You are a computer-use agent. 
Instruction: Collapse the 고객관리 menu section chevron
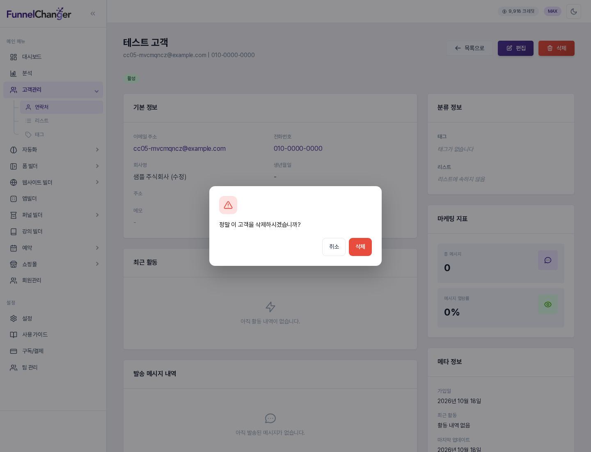click(96, 91)
